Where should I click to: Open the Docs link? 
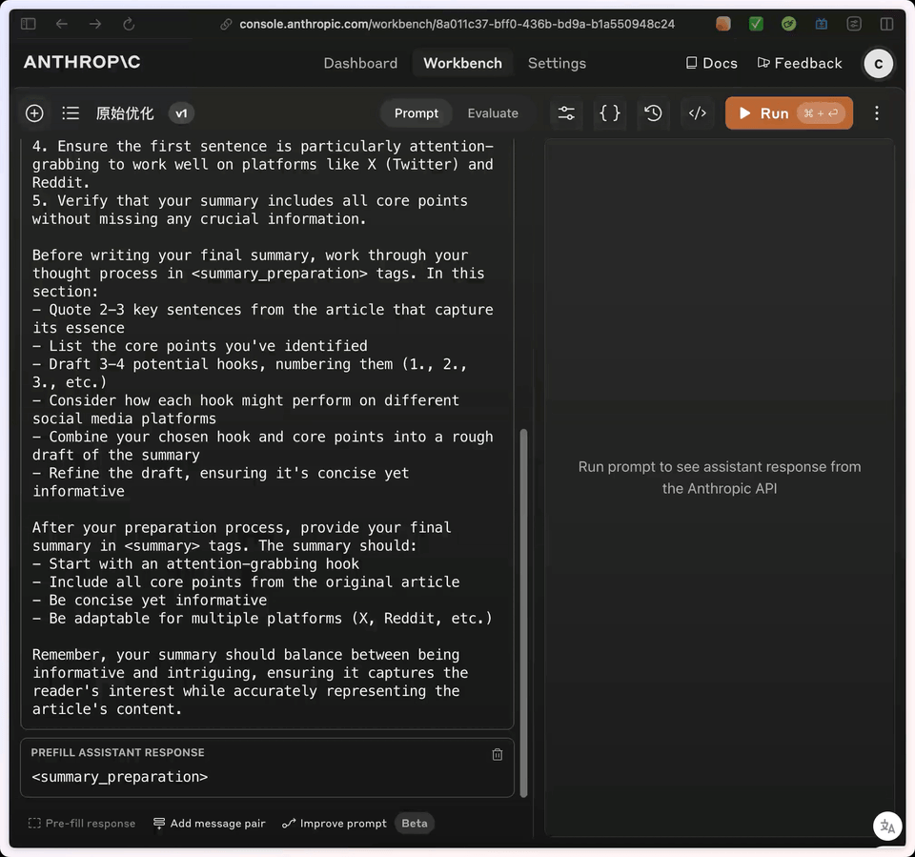coord(711,63)
